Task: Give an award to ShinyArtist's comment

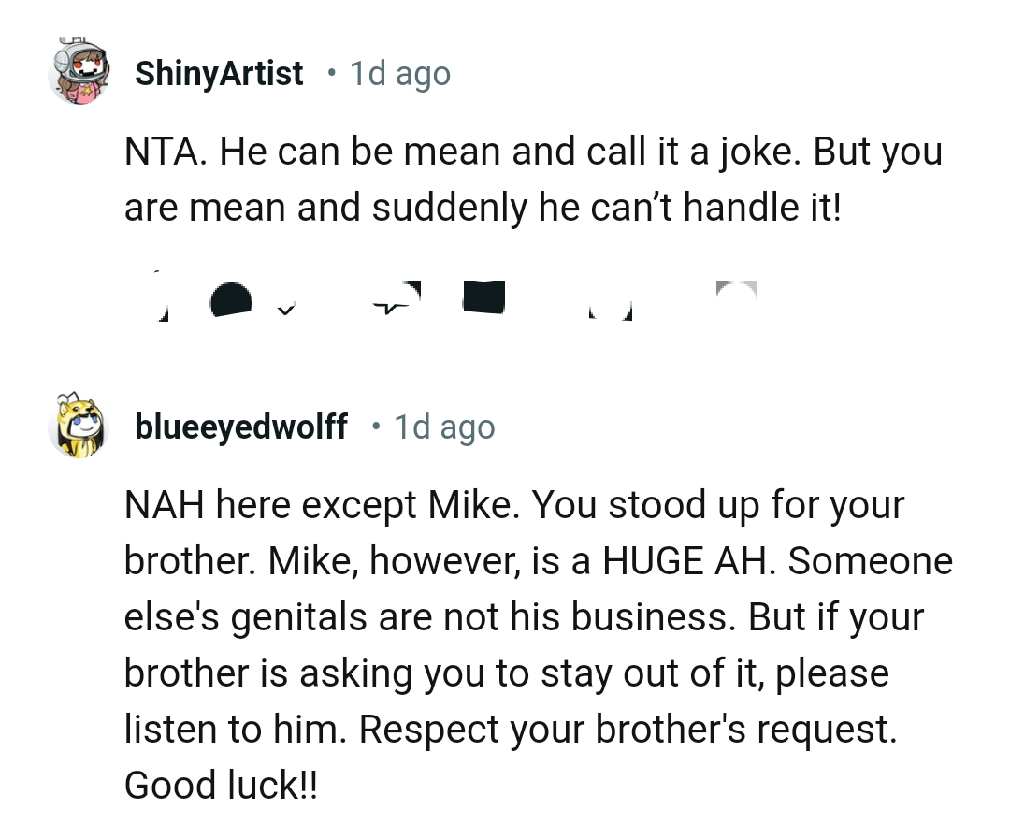Action: [483, 297]
